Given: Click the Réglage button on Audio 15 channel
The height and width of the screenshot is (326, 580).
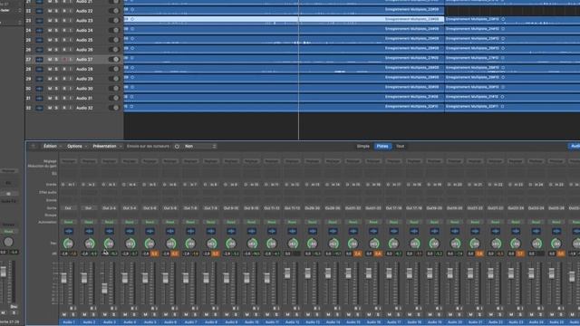Looking at the screenshot, I should click(x=353, y=161).
